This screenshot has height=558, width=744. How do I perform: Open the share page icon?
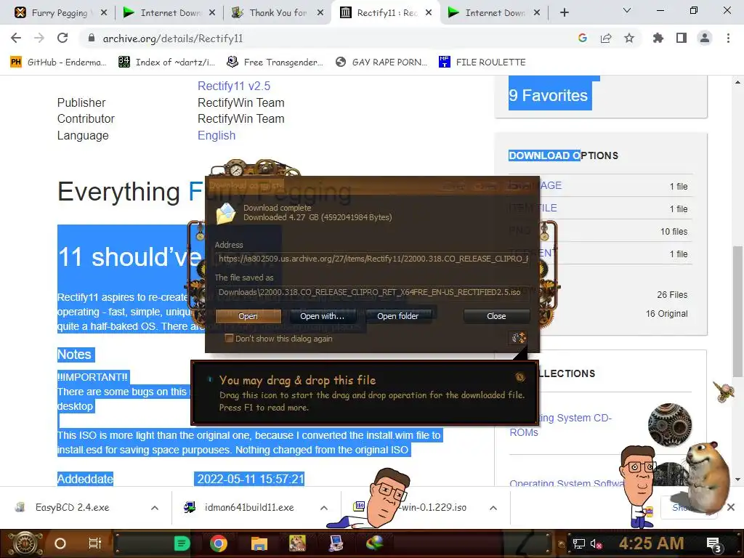click(x=606, y=38)
